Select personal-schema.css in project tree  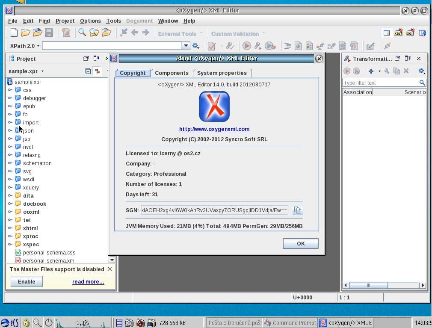[x=49, y=253]
